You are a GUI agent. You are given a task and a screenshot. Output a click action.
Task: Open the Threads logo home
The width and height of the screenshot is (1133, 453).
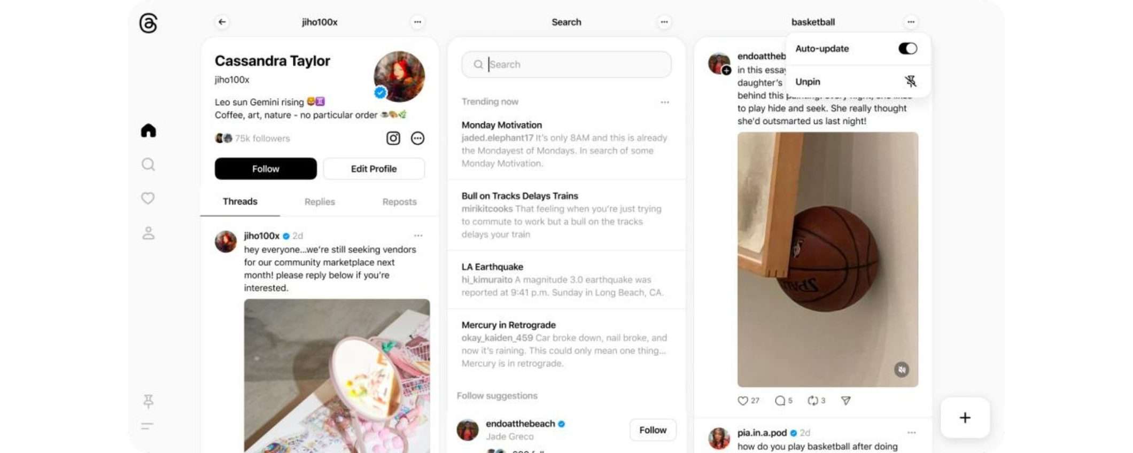coord(148,23)
